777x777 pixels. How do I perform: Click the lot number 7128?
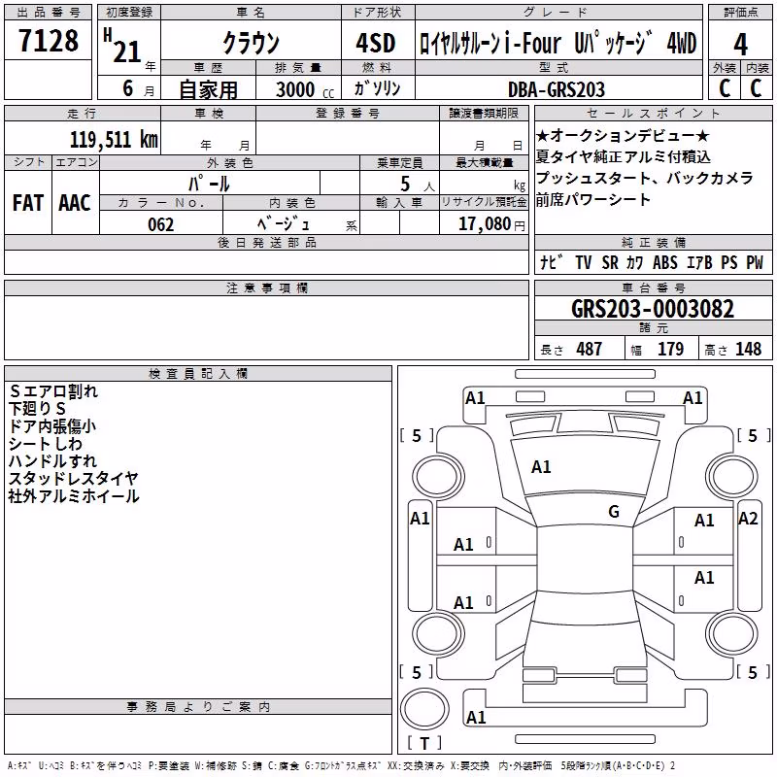[49, 41]
